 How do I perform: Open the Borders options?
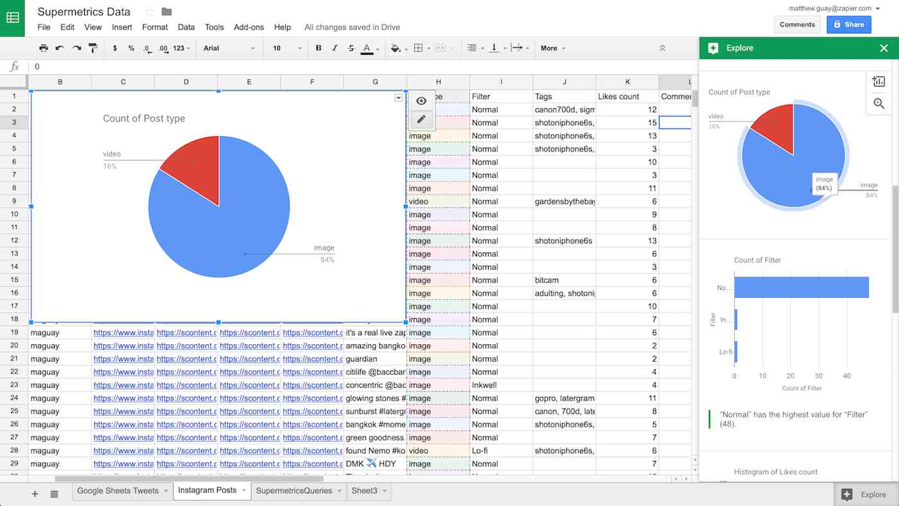(x=417, y=48)
